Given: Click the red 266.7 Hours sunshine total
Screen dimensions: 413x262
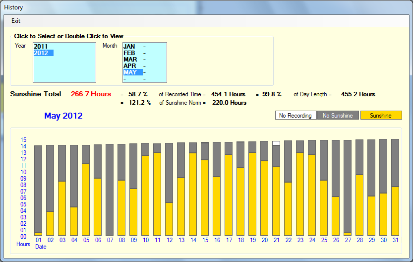Looking at the screenshot, I should [x=91, y=94].
